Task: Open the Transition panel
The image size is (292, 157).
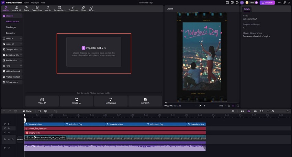Action: [73, 9]
